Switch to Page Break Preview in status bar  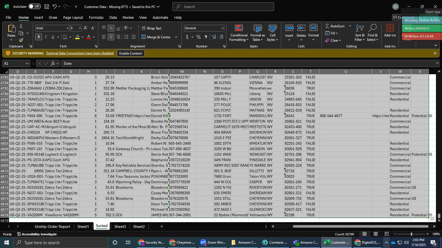tap(386, 234)
